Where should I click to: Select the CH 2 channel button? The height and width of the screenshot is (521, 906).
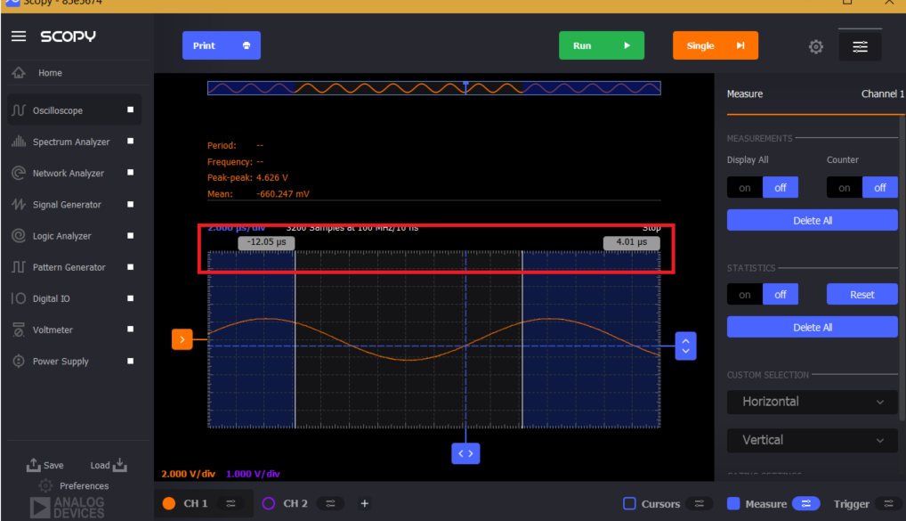[285, 504]
